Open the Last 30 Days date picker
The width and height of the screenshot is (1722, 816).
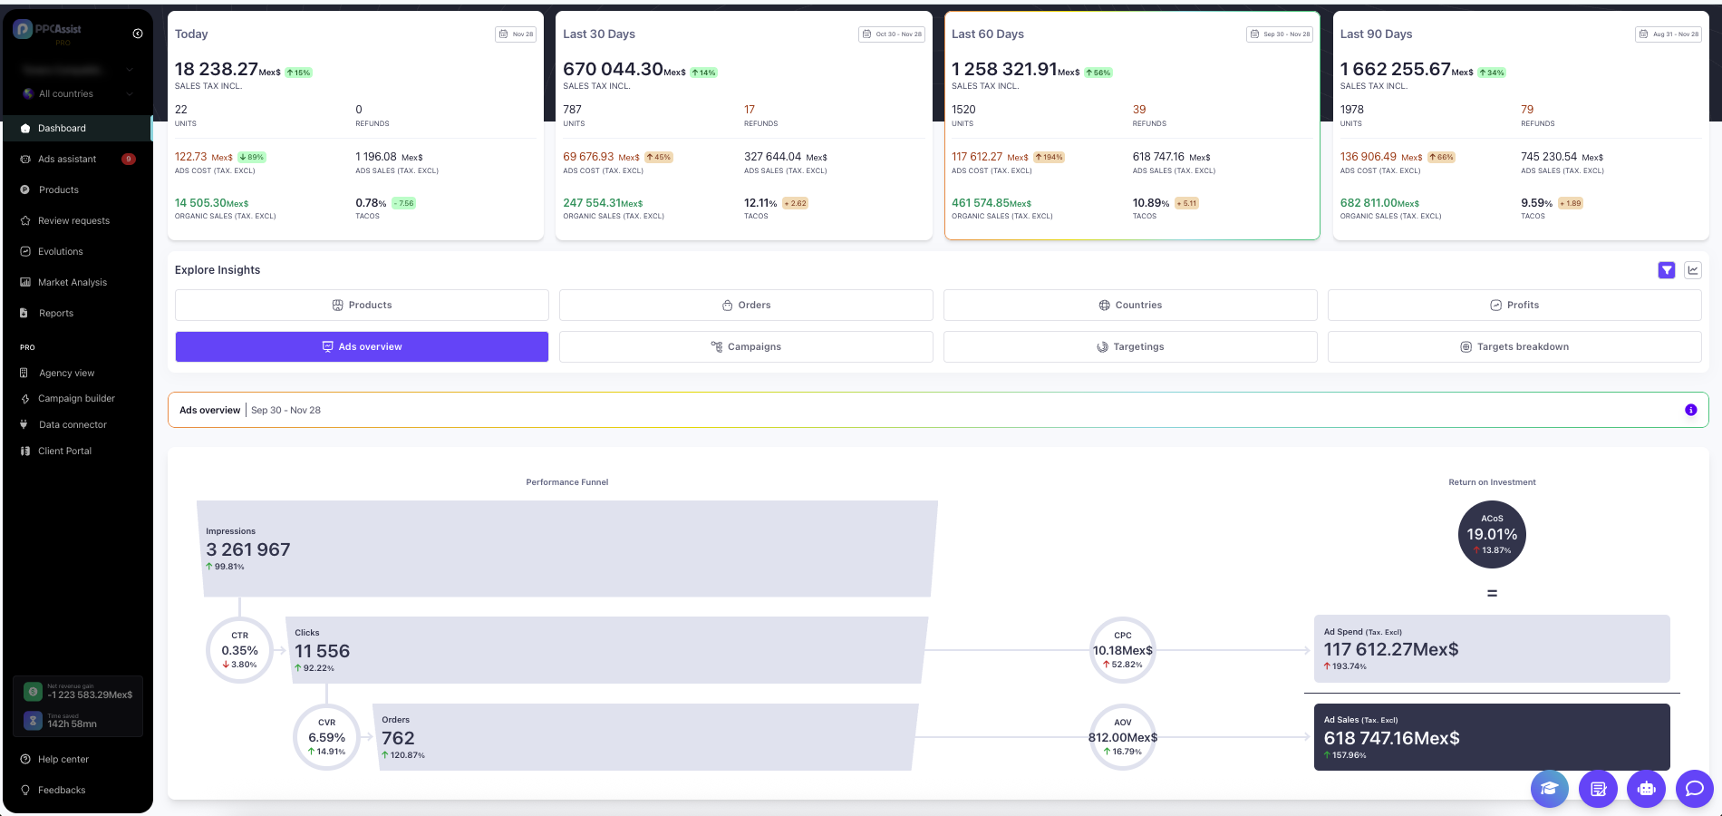tap(891, 34)
